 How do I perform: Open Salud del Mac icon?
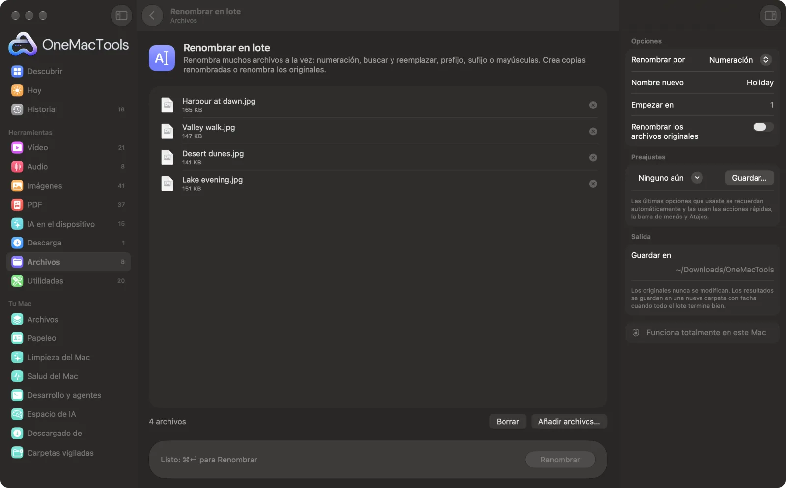pyautogui.click(x=17, y=377)
